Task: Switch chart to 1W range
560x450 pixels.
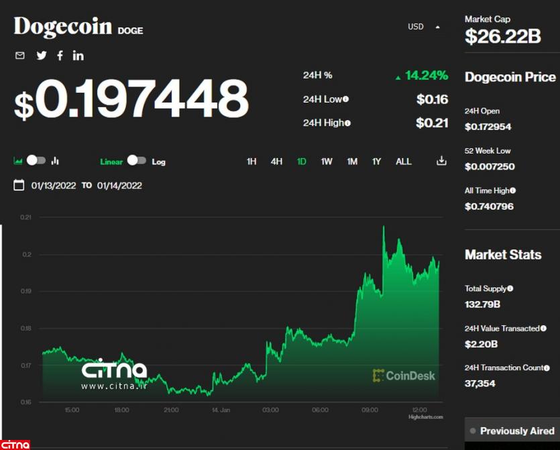Action: point(327,162)
